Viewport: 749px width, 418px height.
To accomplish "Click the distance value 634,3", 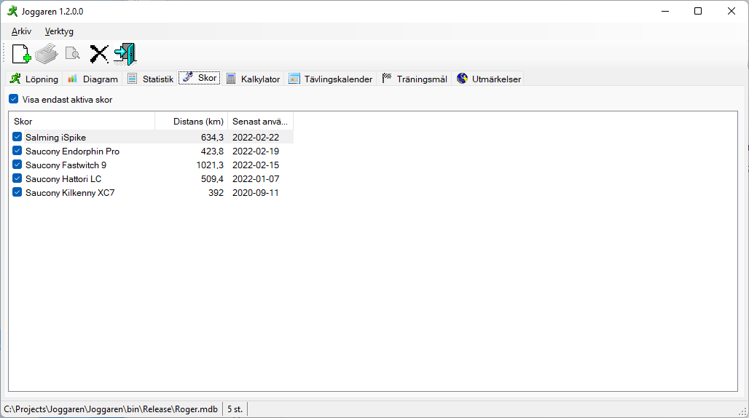I will tap(212, 138).
